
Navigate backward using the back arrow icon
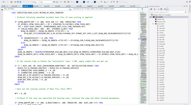(4, 2)
